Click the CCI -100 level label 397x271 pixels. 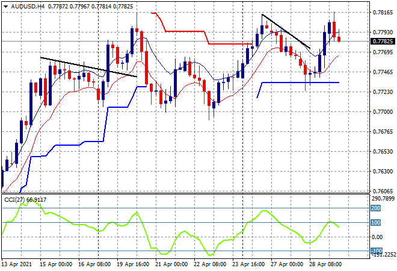377,251
